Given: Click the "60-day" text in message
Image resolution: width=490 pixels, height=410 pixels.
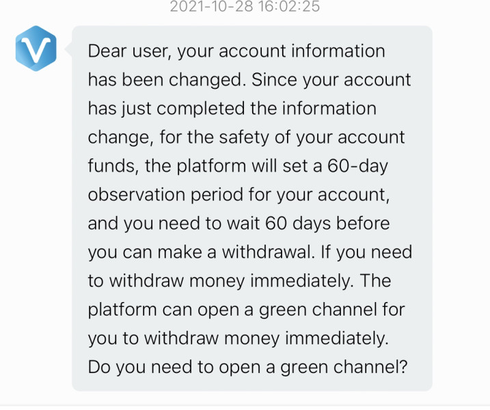Looking at the screenshot, I should (357, 166).
